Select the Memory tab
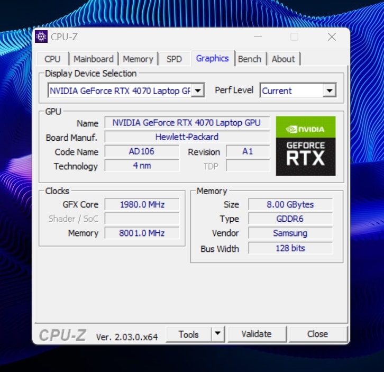Image resolution: width=384 pixels, height=372 pixels. [x=138, y=59]
